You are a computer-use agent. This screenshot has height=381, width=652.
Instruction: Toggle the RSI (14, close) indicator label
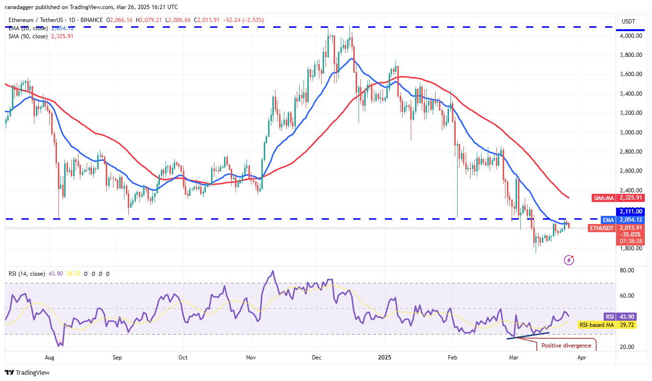click(x=26, y=274)
